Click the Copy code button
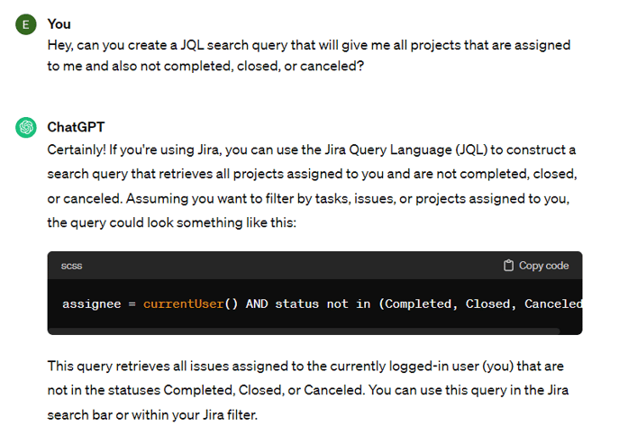This screenshot has height=435, width=619. click(536, 266)
